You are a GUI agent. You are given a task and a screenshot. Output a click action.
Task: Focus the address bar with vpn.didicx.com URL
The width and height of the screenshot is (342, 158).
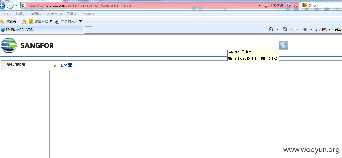coord(139,5)
